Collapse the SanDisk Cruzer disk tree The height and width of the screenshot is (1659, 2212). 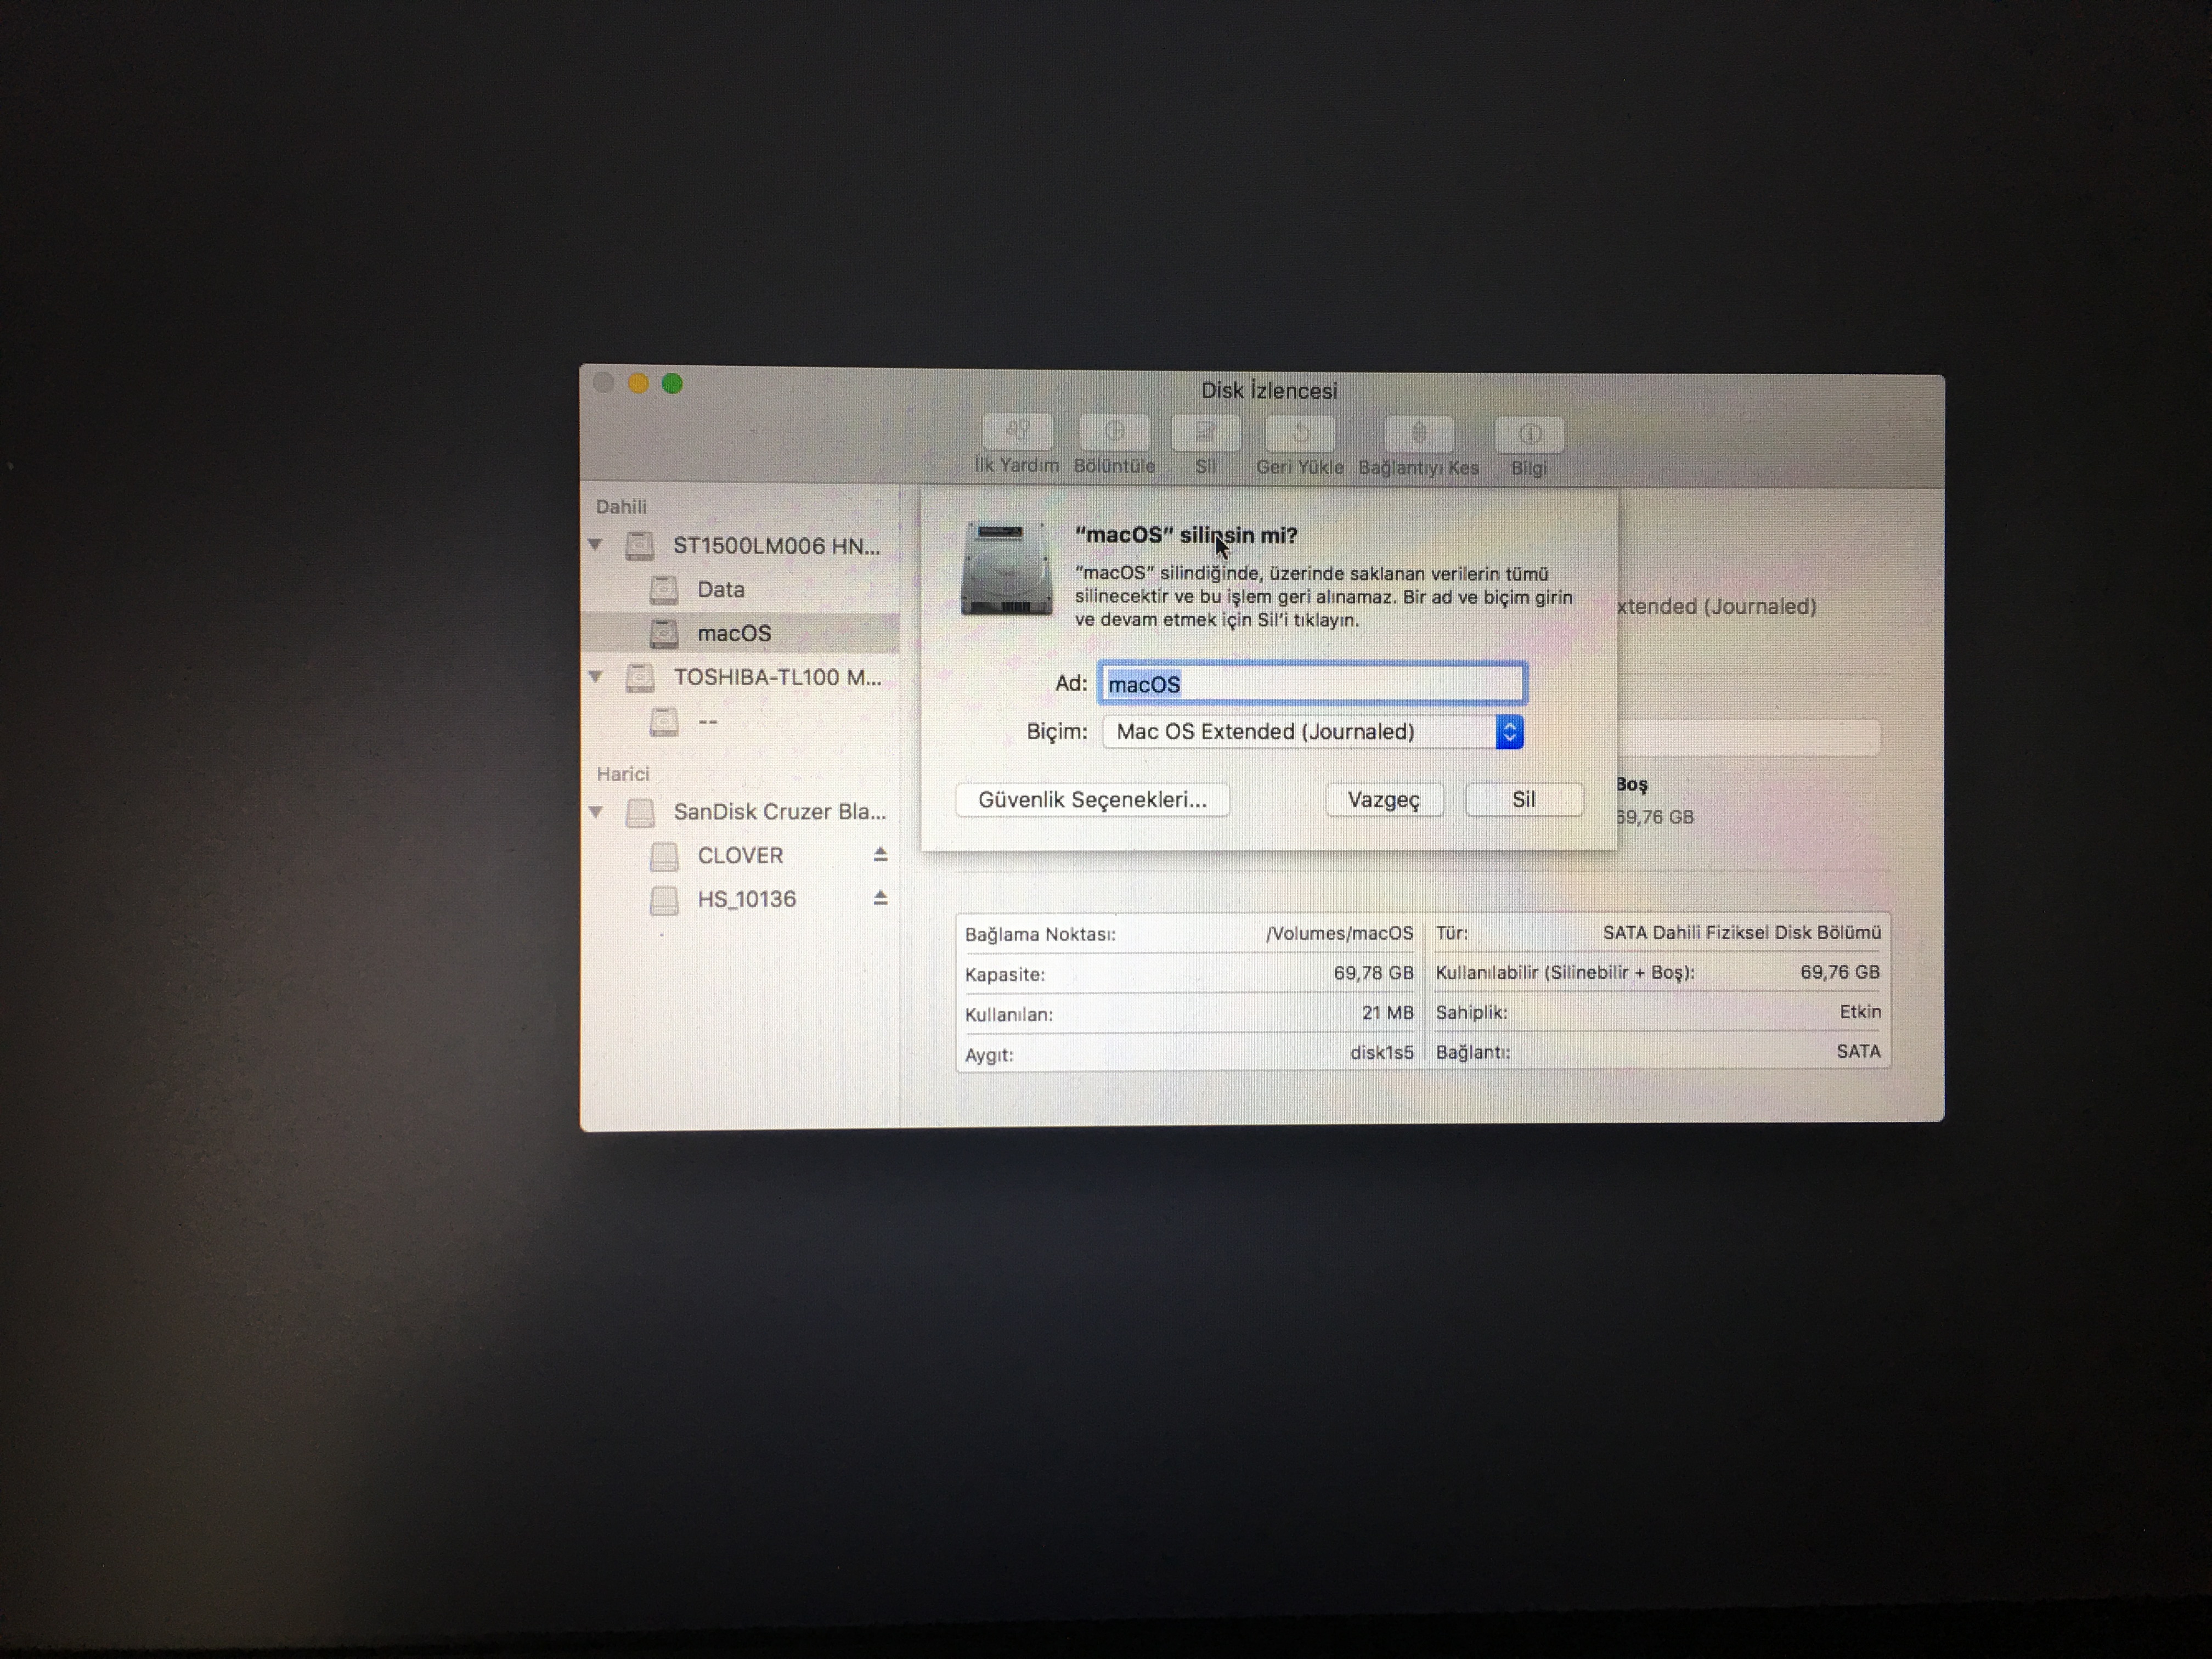point(596,812)
